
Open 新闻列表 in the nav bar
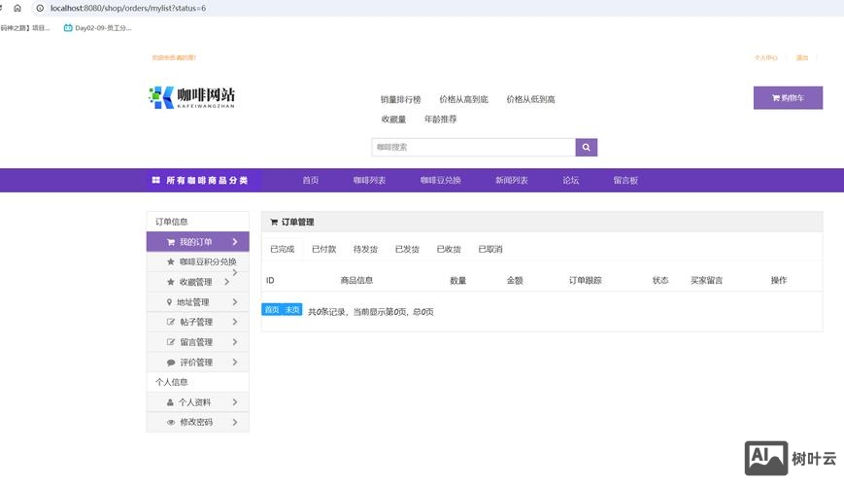[x=511, y=180]
